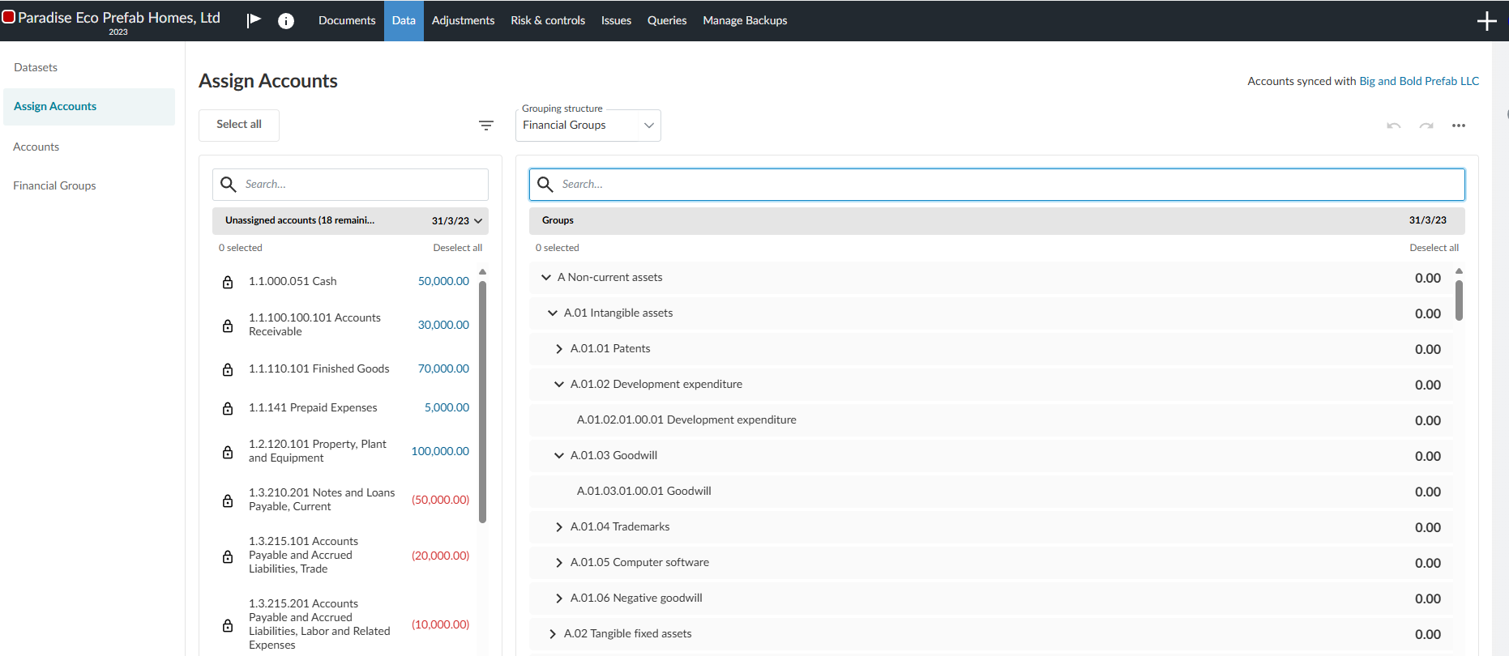Click lock icon beside 1.1.141 Prepaid Expenses
Viewport: 1509px width, 656px height.
coord(228,408)
